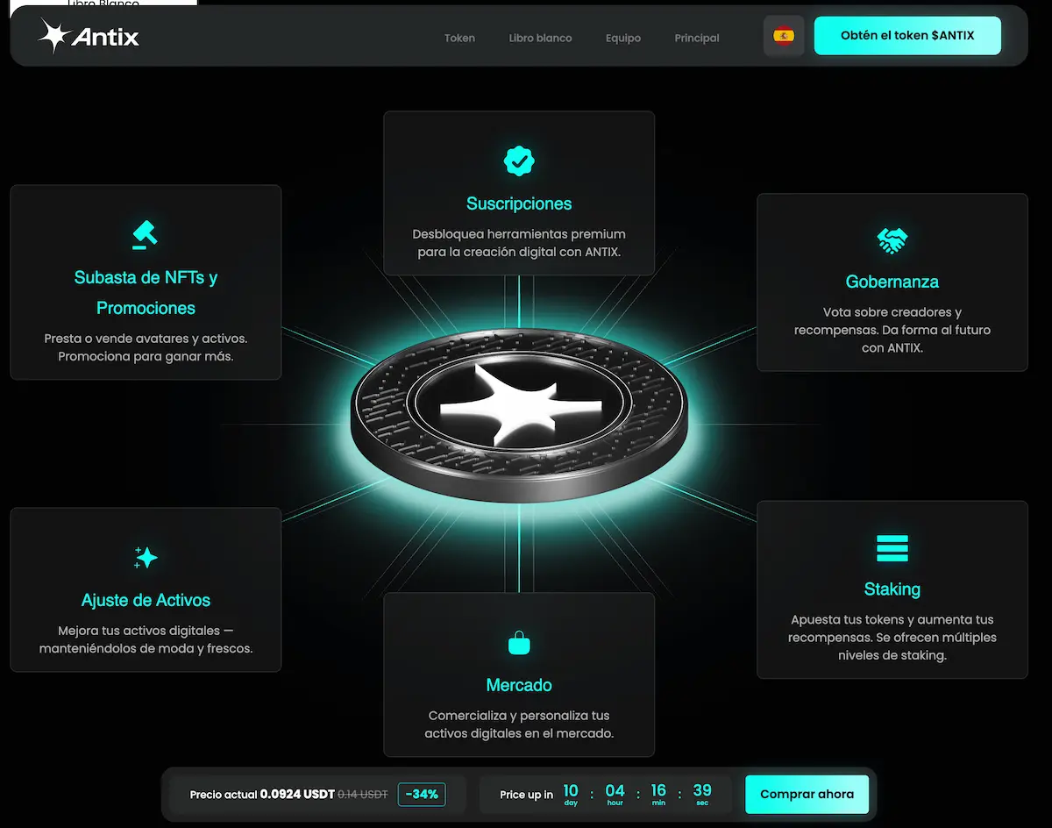Screen dimensions: 1052x828
Task: Select the Gobernanza heading
Action: [x=892, y=282]
